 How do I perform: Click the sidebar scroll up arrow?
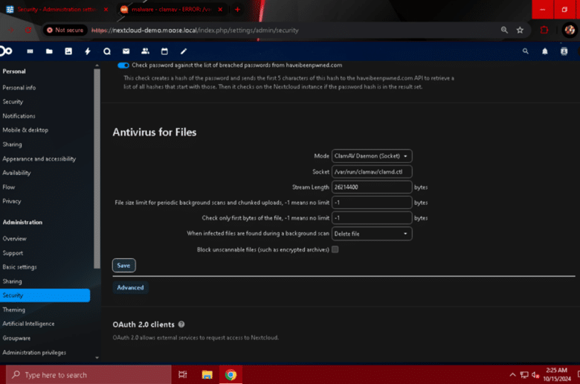coord(97,65)
